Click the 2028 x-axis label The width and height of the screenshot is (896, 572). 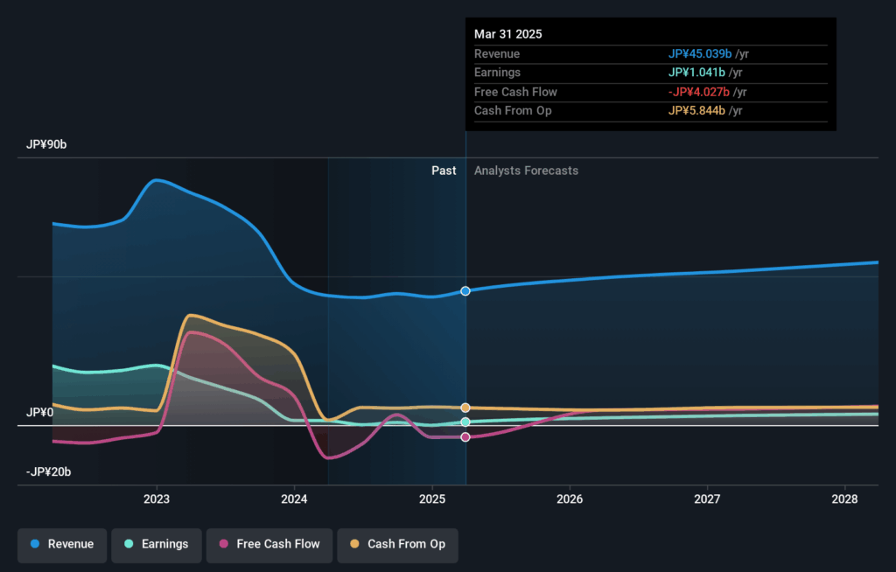(845, 499)
